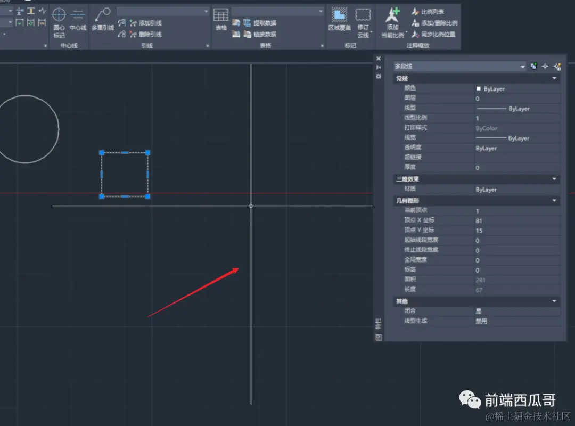Click 添加/删除比例 add/delete scales
The image size is (575, 426).
click(434, 23)
